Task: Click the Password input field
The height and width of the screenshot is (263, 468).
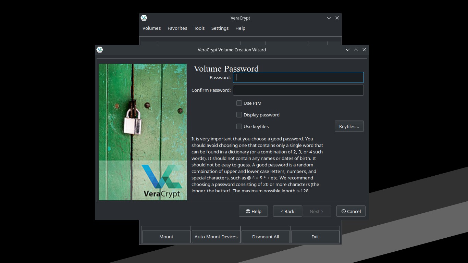Action: tap(298, 77)
